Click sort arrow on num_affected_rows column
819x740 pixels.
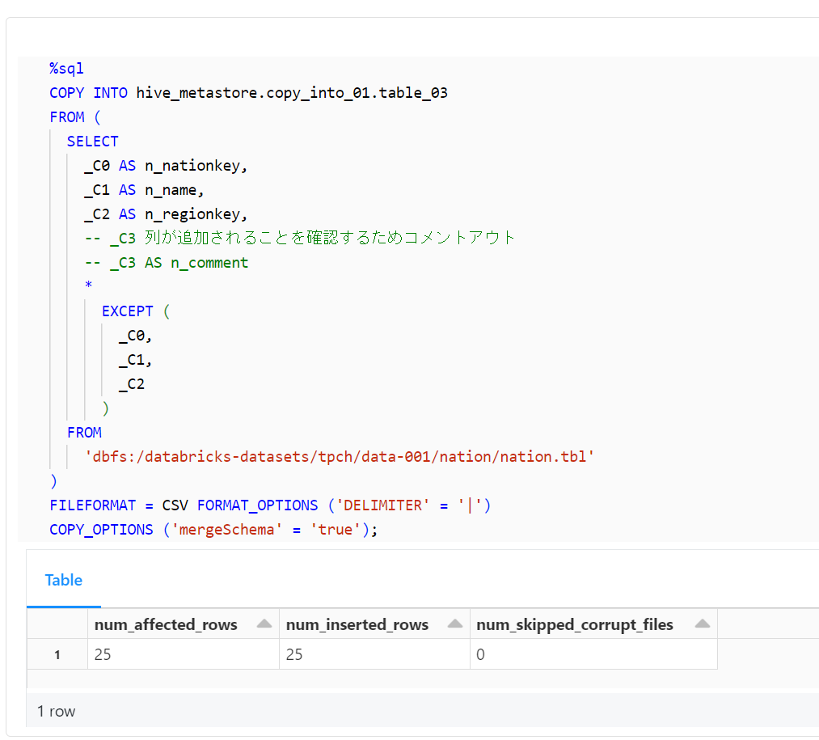pyautogui.click(x=264, y=624)
